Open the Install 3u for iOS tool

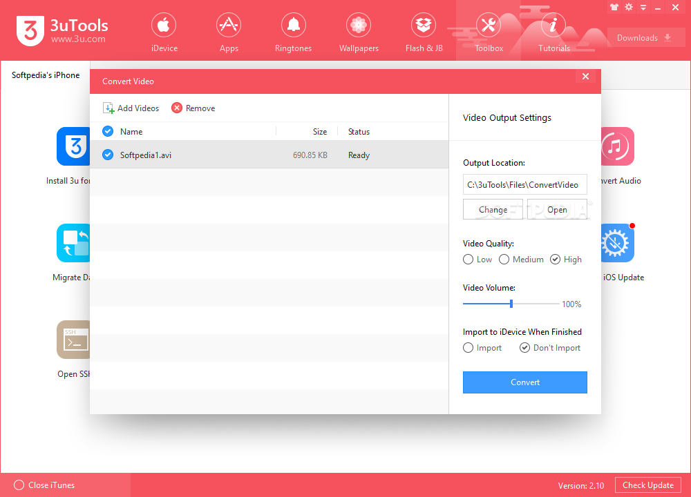click(73, 146)
